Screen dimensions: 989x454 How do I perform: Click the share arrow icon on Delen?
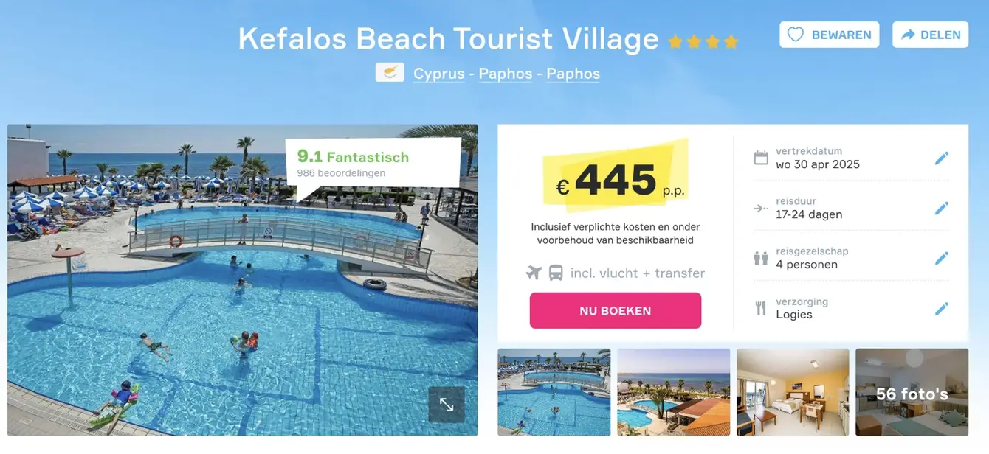click(908, 35)
